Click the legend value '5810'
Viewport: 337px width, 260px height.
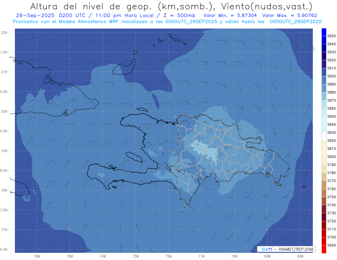331,149
